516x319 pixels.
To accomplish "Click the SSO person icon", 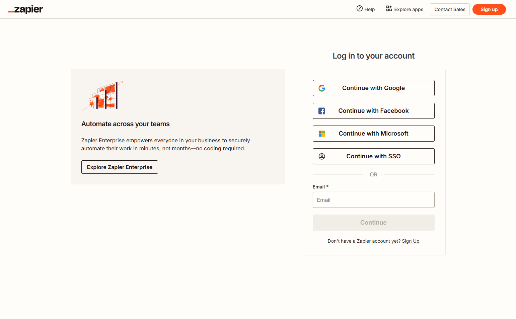I will pos(322,156).
